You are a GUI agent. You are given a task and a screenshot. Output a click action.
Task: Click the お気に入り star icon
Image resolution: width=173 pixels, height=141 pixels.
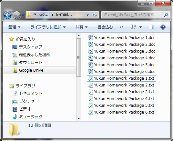(12, 39)
